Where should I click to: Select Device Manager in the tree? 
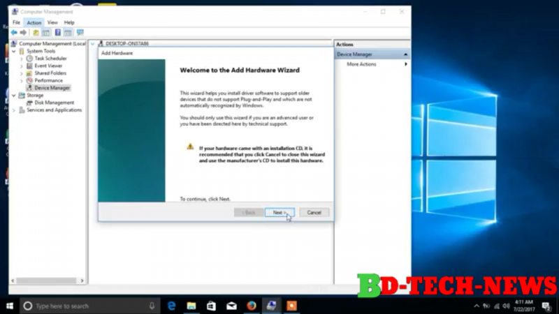[x=52, y=88]
